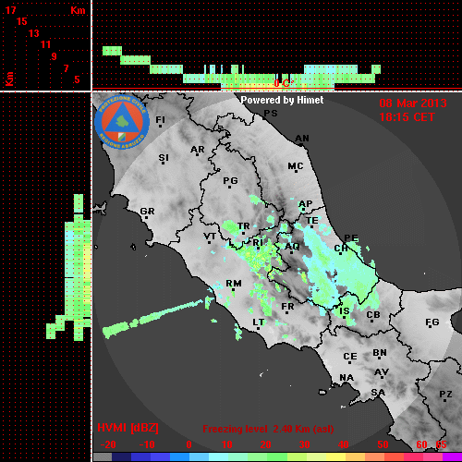This screenshot has height=462, width=462.
Task: Click the '9' km height label
Action: [55, 56]
